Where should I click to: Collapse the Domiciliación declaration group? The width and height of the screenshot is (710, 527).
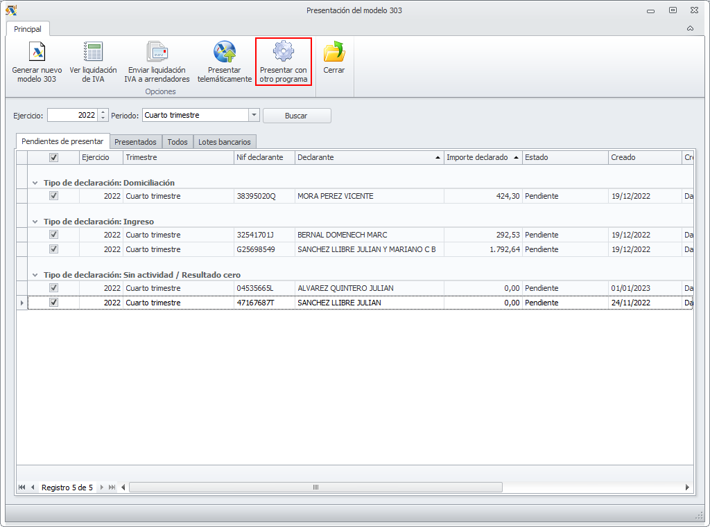click(x=35, y=183)
